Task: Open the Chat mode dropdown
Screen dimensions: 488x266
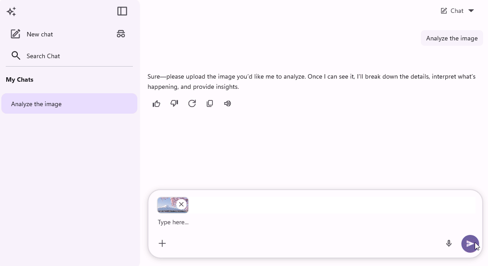Action: pos(457,11)
